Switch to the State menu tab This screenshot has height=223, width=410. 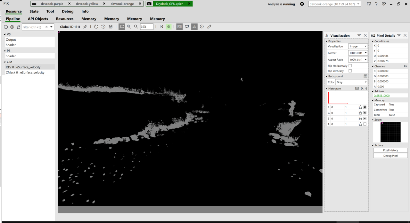(34, 12)
